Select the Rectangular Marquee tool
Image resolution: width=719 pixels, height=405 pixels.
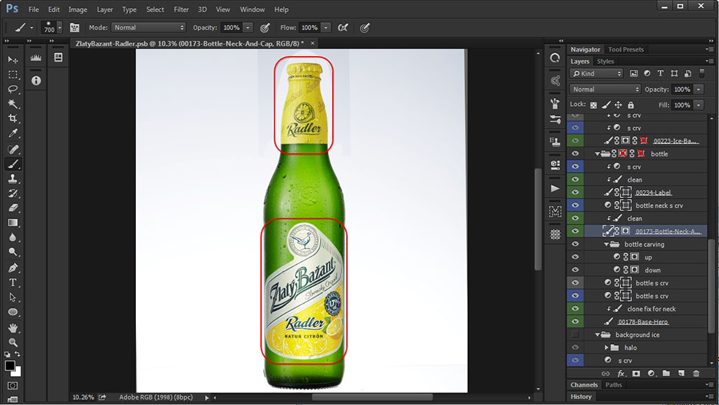[x=13, y=75]
